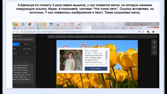Screen dimensions: 167x94
Task: Click the browser address bar URL
Action: 60,32
